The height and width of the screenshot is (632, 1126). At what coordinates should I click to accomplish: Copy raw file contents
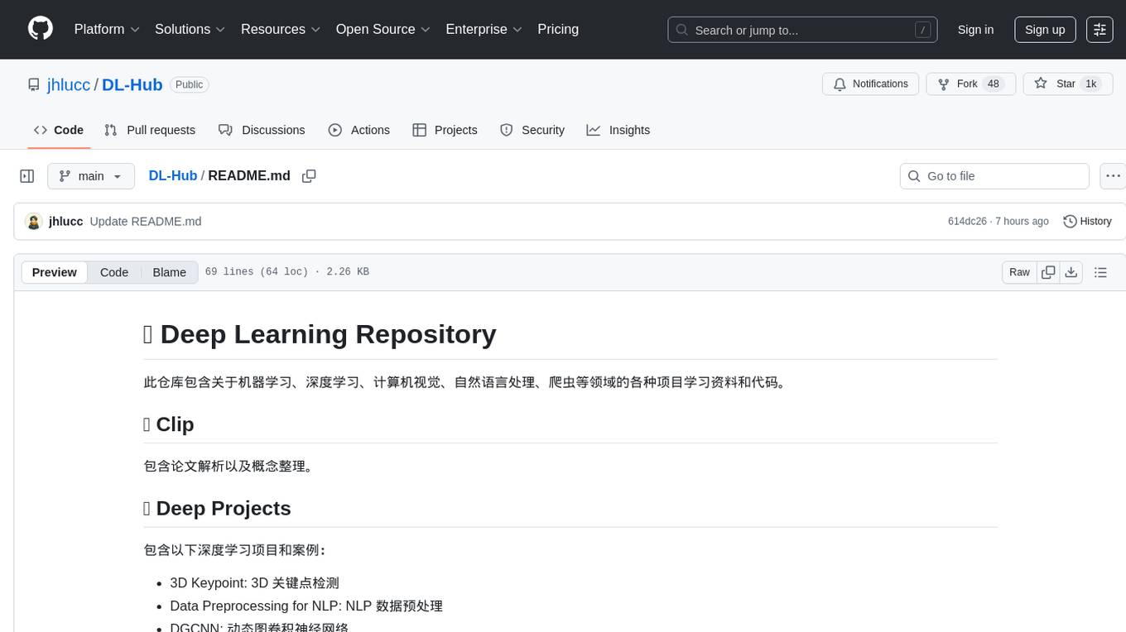click(1048, 272)
